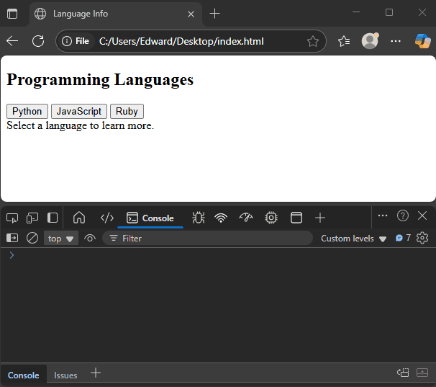Image resolution: width=436 pixels, height=387 pixels.
Task: Add a tool to the quick view drawer
Action: [x=96, y=373]
